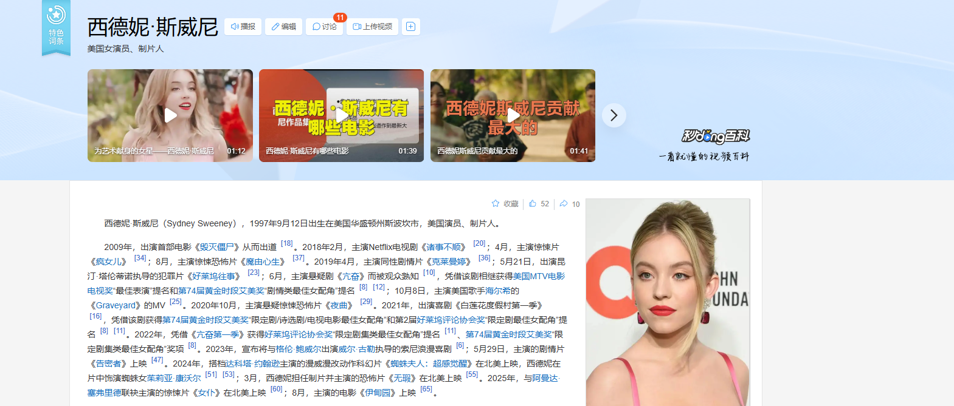
Task: Play the 为艺术献身的女星 video
Action: 170,115
